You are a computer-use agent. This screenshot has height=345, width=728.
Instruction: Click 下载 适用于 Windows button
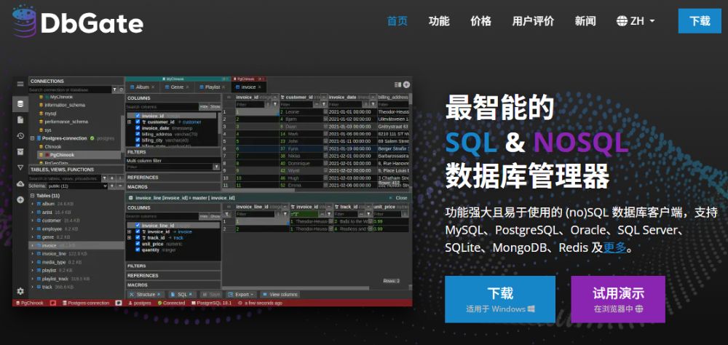point(500,299)
